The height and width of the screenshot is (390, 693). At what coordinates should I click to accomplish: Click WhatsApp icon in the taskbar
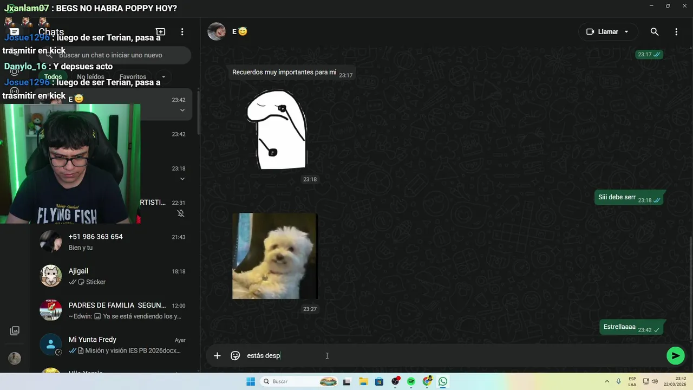click(x=443, y=381)
